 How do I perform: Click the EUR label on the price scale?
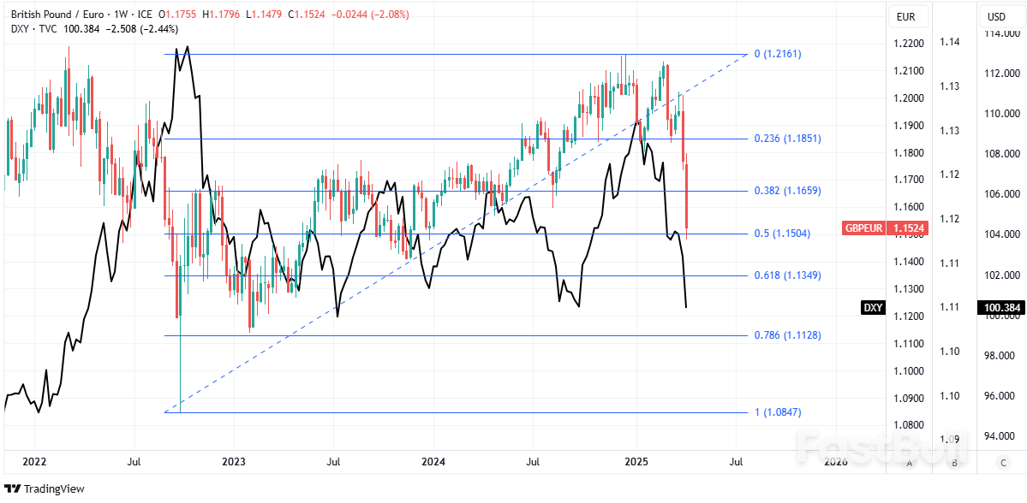pos(907,16)
